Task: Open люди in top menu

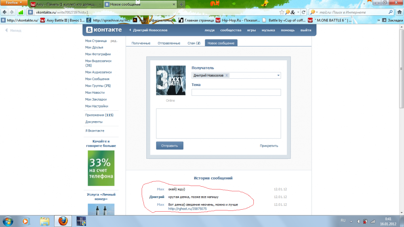Action: pyautogui.click(x=209, y=30)
